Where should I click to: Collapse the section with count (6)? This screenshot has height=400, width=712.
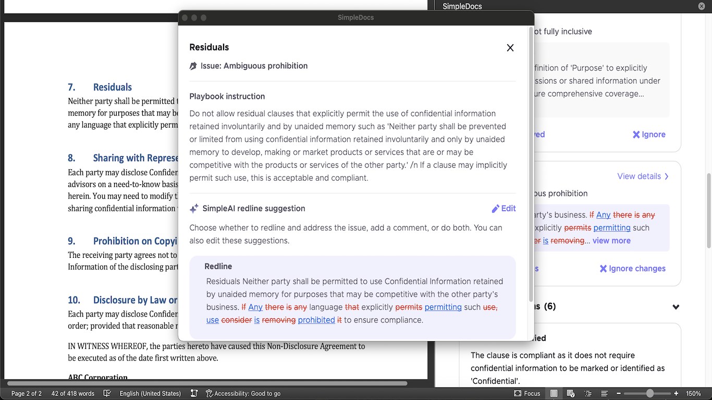pos(676,307)
